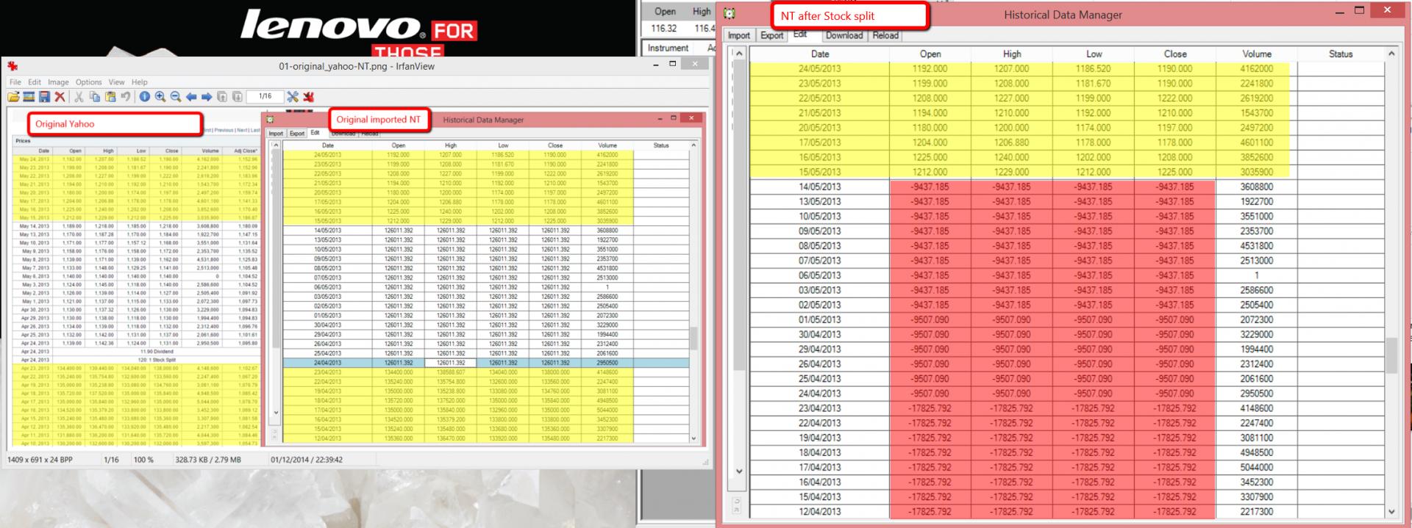
Task: Click the 100 % zoom status entry
Action: [x=143, y=460]
